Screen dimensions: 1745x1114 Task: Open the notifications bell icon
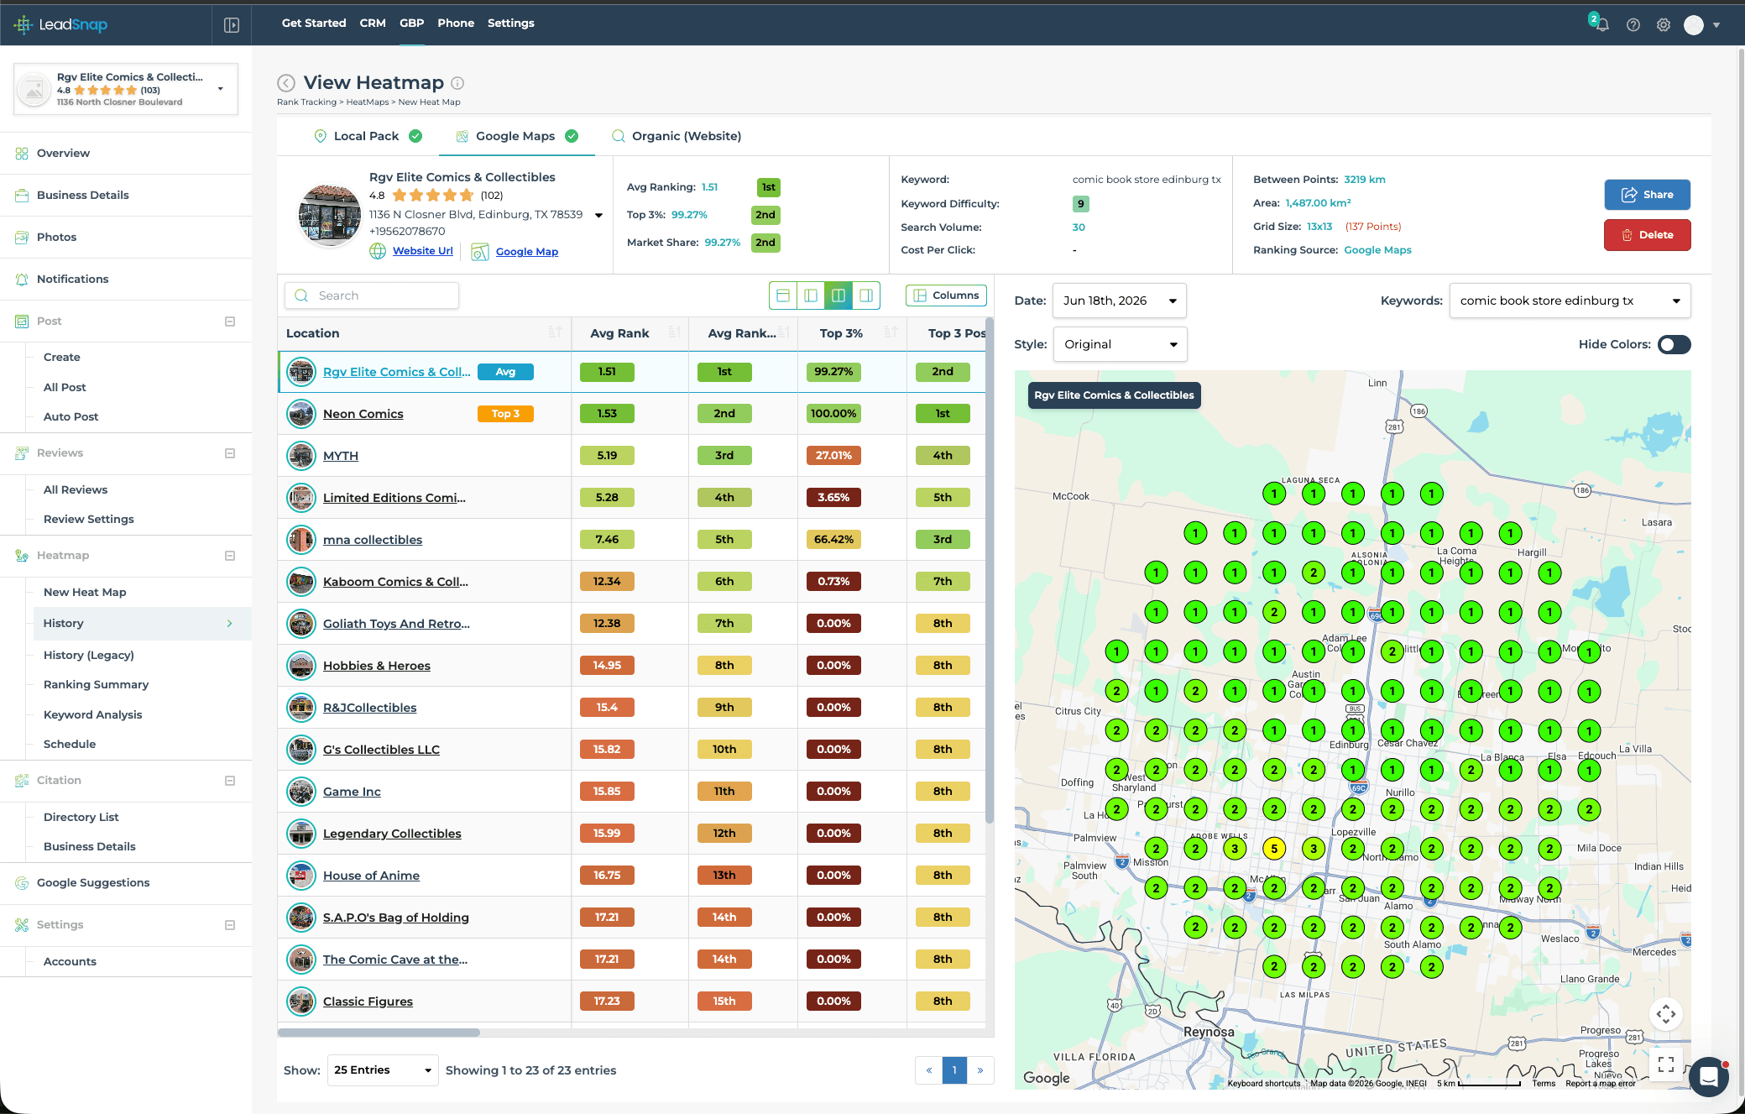1602,25
